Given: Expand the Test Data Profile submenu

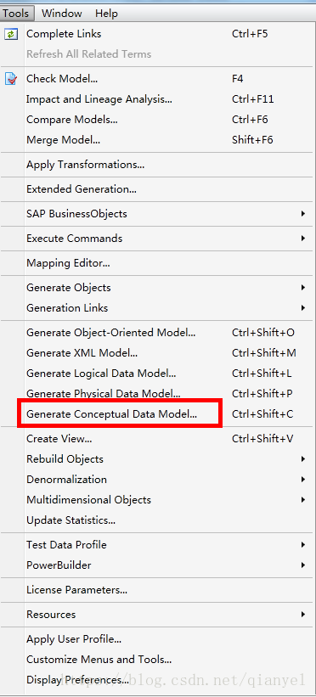Looking at the screenshot, I should click(158, 545).
